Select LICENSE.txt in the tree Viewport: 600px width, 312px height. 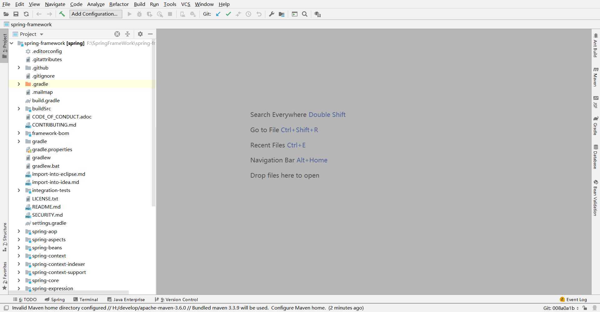point(45,199)
